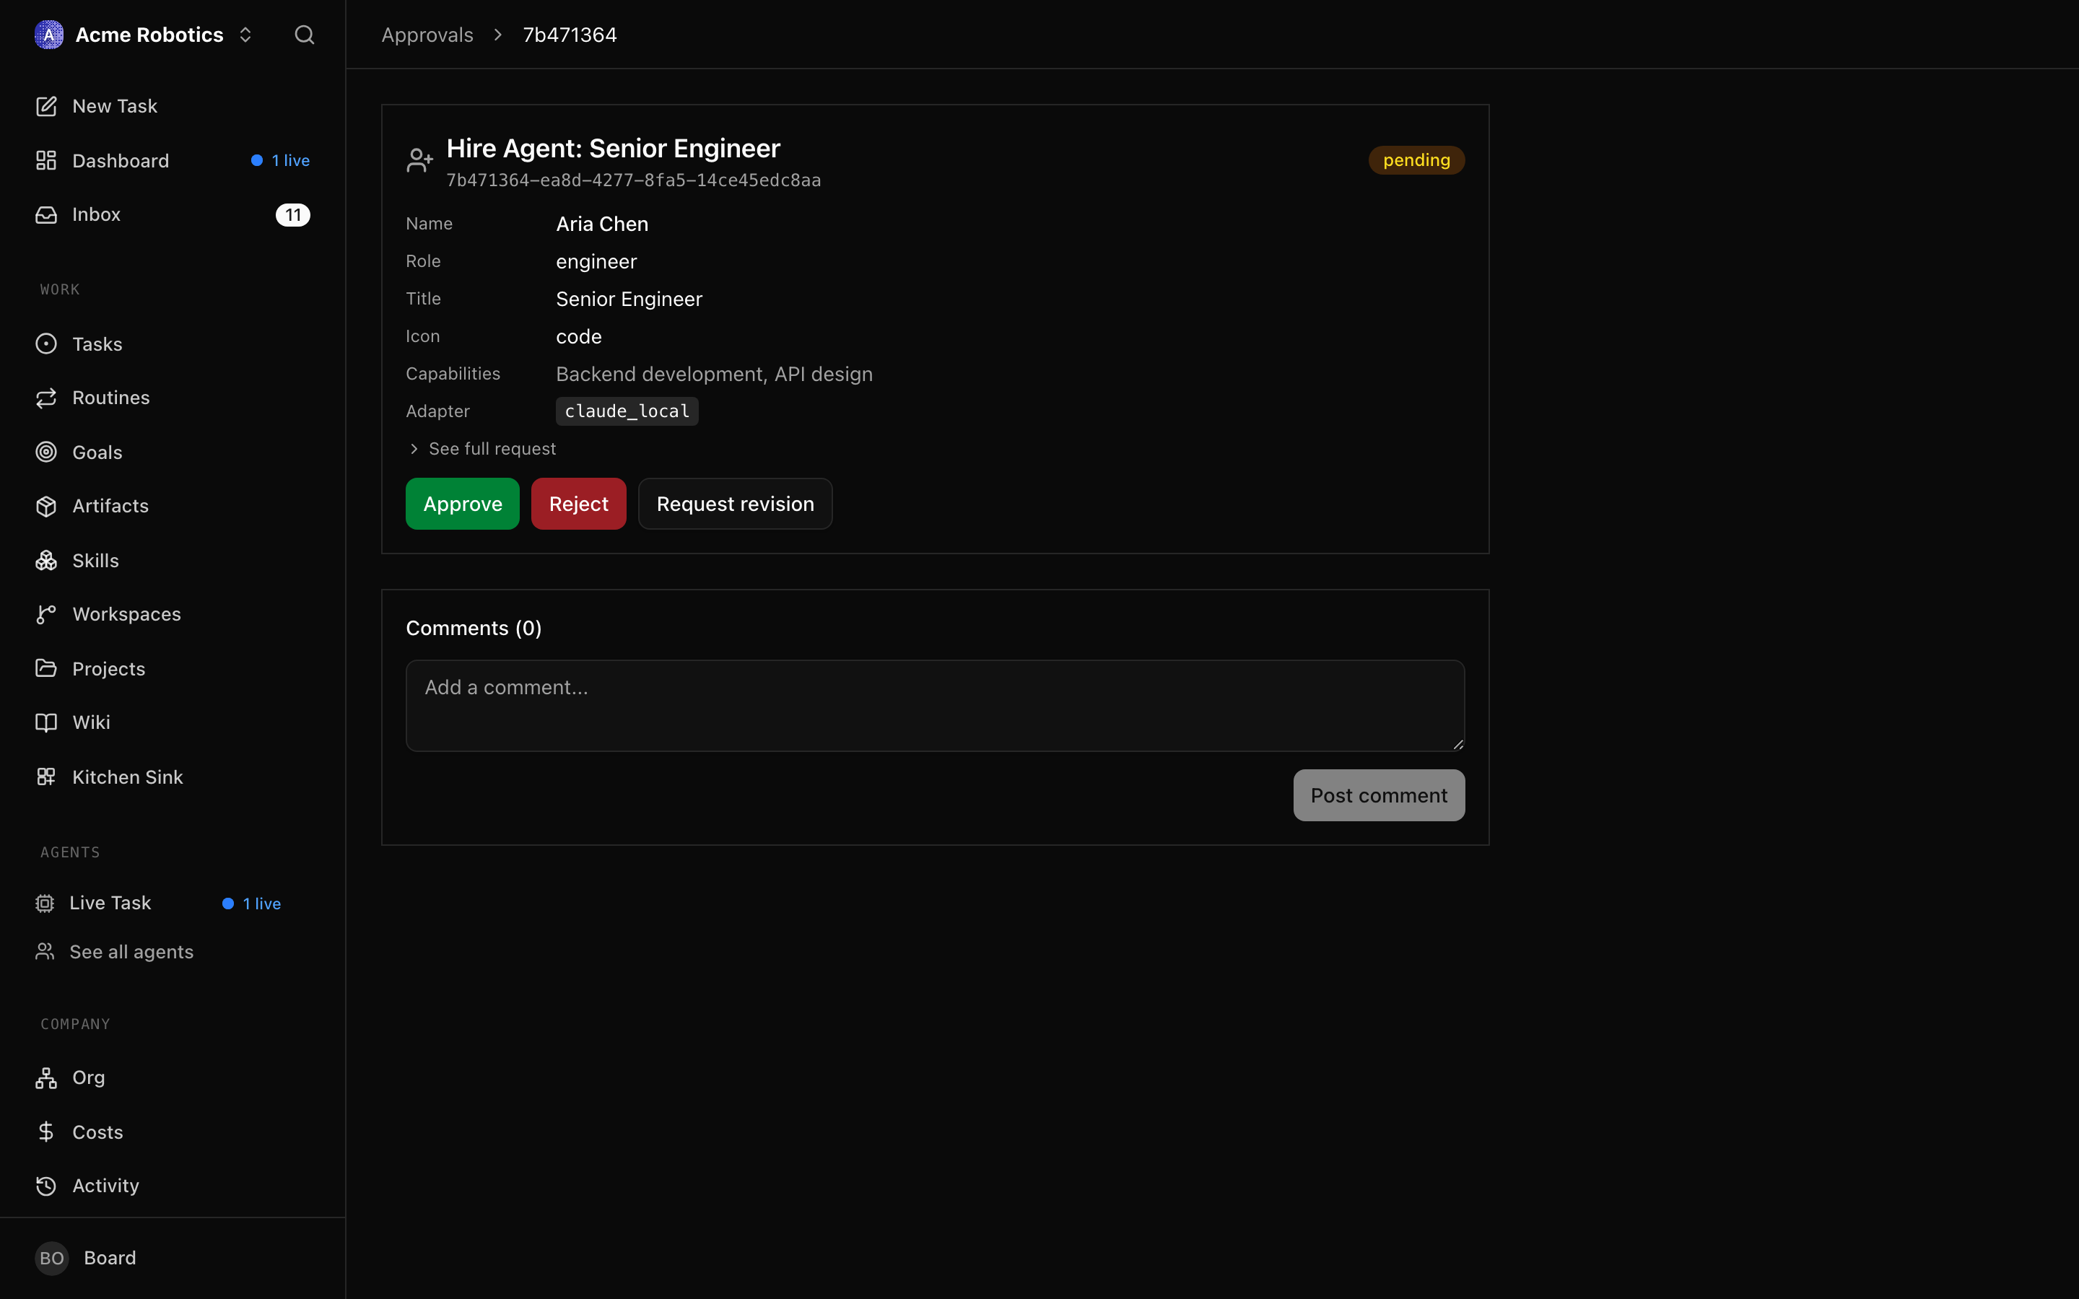2079x1299 pixels.
Task: Click the Inbox 11 count badge
Action: pyautogui.click(x=293, y=215)
